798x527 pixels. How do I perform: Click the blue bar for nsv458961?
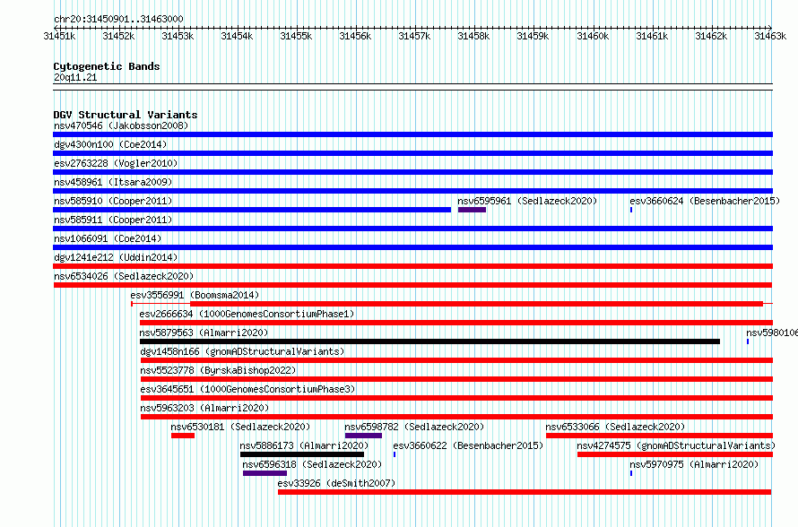[x=412, y=191]
